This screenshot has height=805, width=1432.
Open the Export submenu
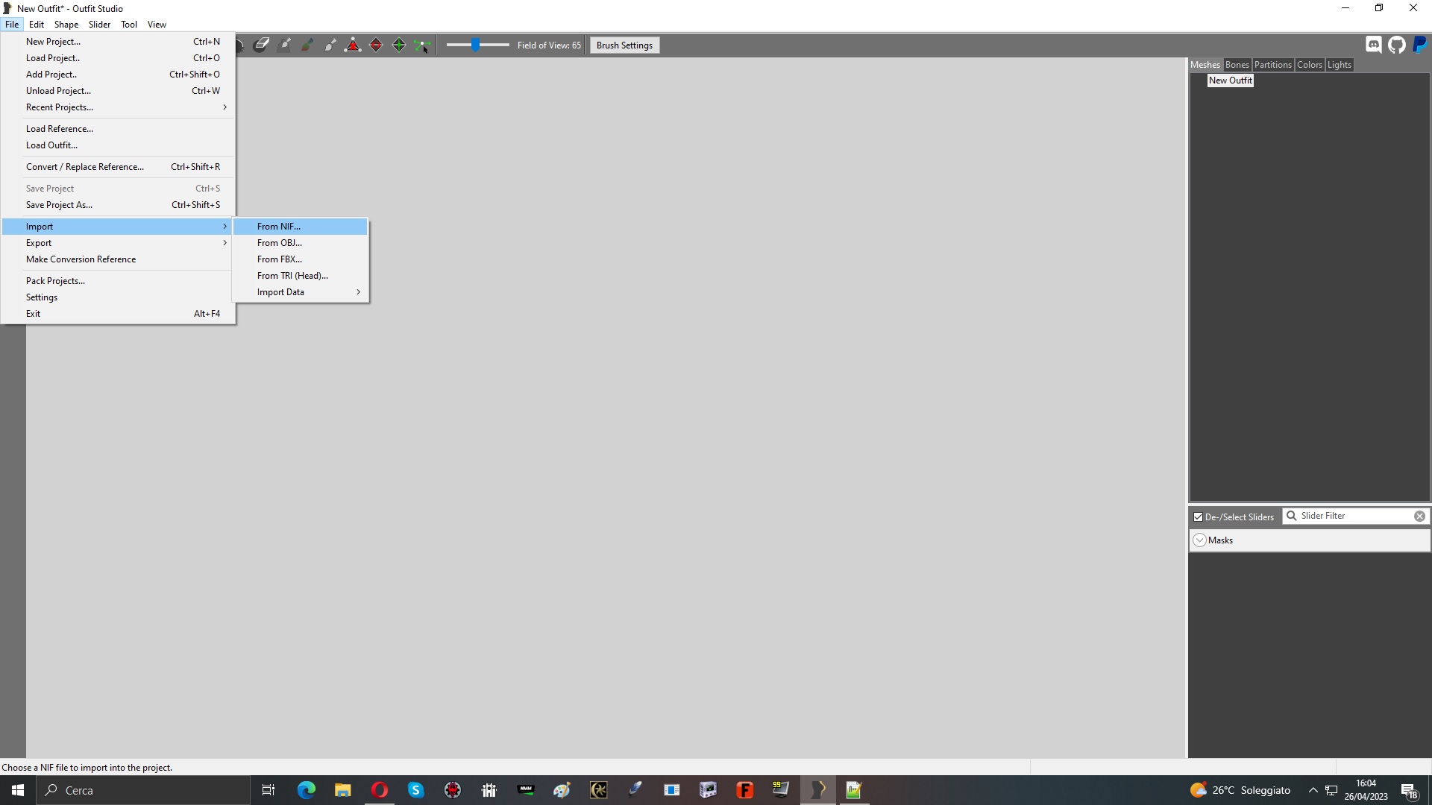coord(118,243)
